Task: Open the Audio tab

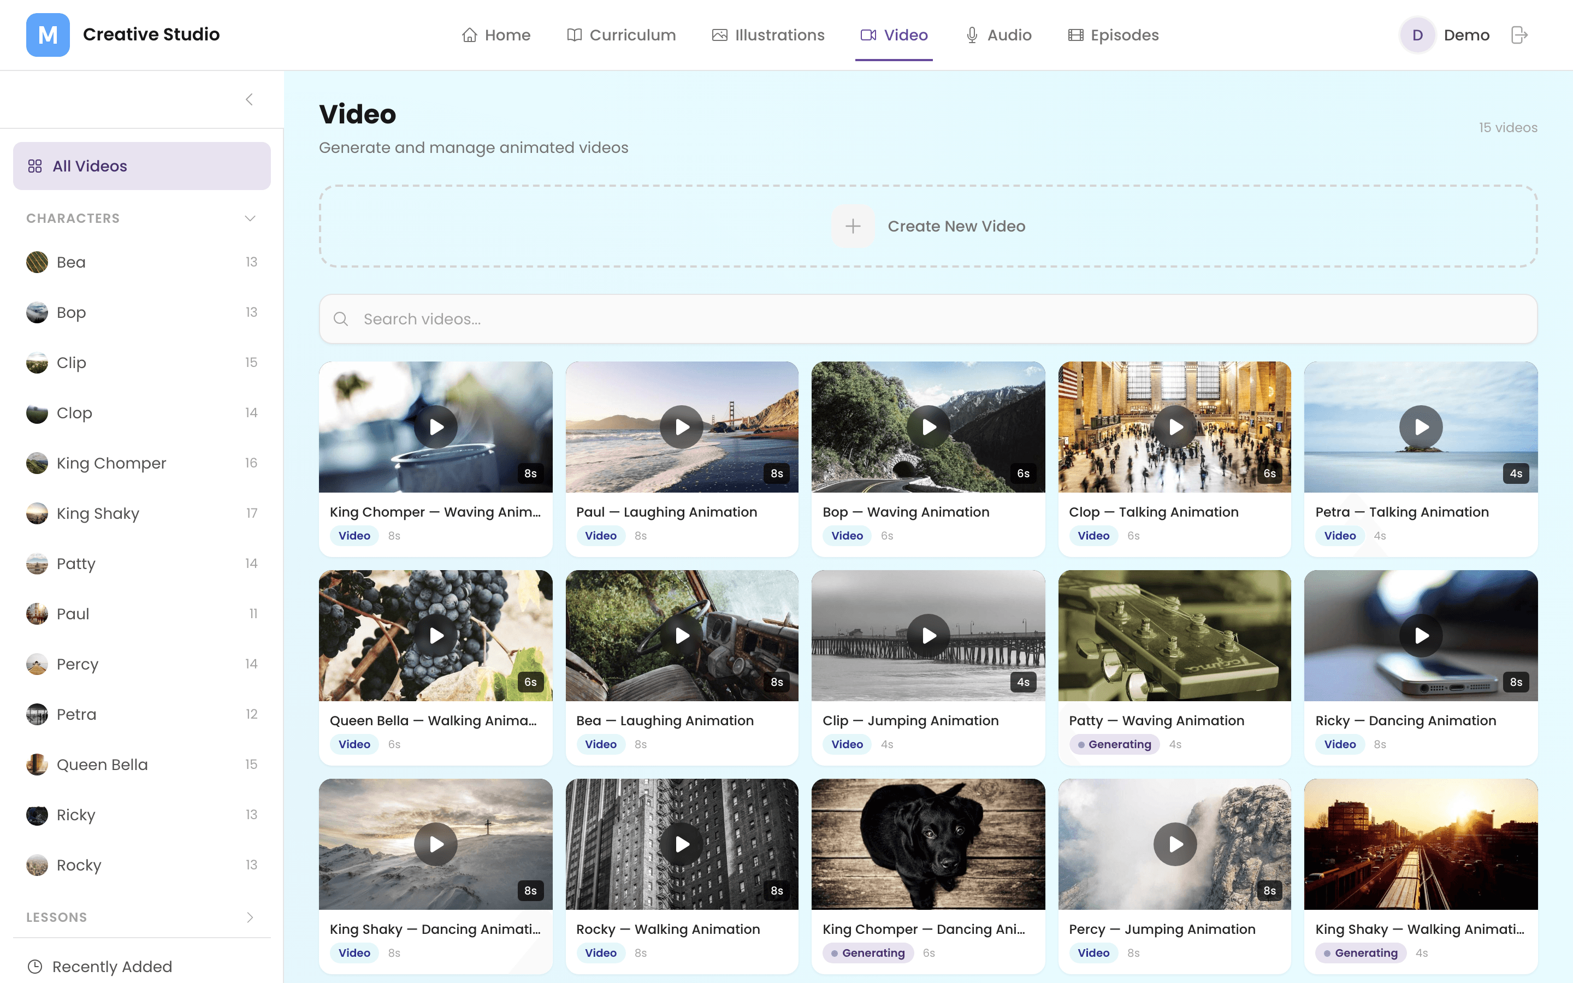Action: pyautogui.click(x=998, y=35)
